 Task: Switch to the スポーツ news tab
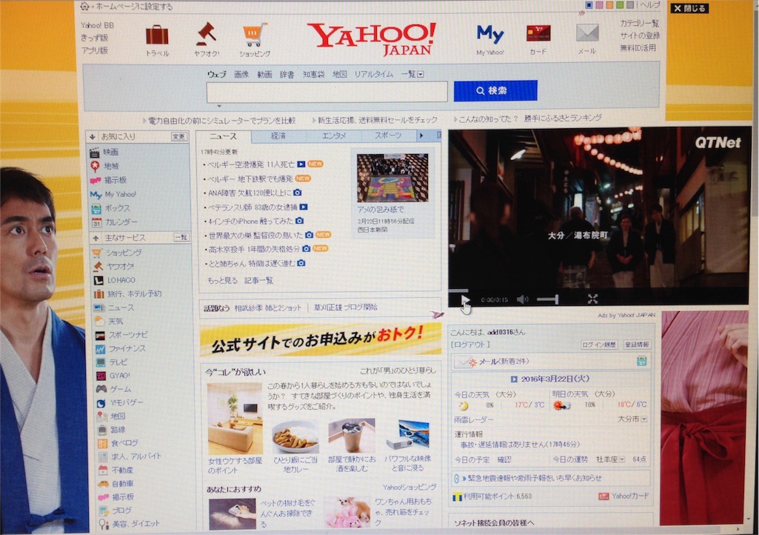[389, 135]
